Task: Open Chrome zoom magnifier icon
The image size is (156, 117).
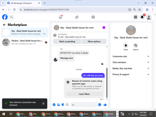Action: click(x=134, y=10)
